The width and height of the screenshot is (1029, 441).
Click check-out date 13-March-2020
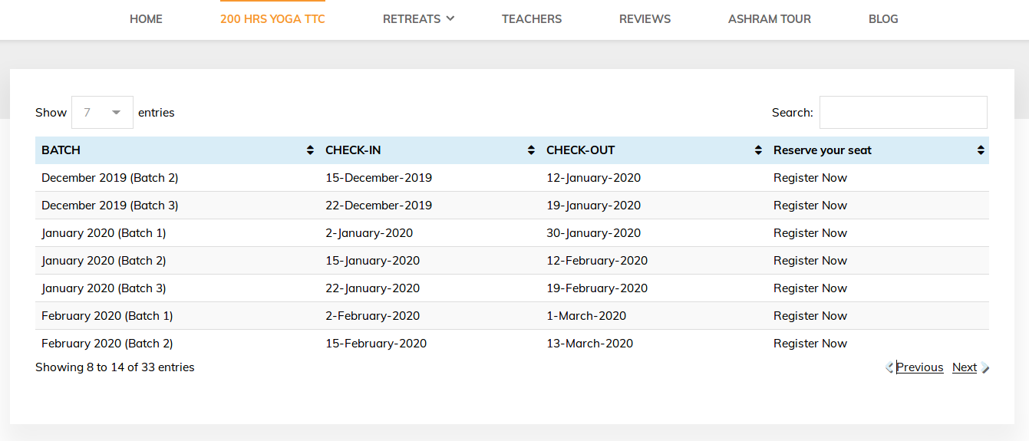[x=589, y=344]
